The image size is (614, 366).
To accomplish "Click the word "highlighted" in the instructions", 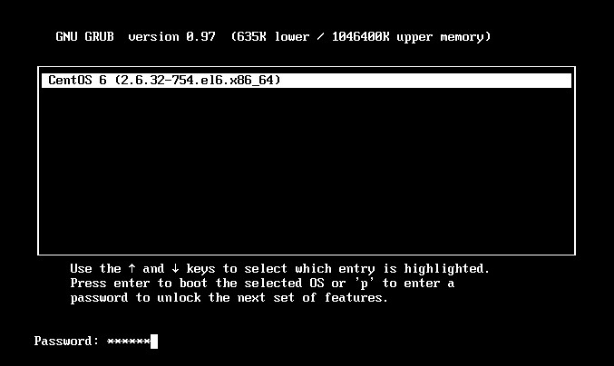I will (447, 269).
